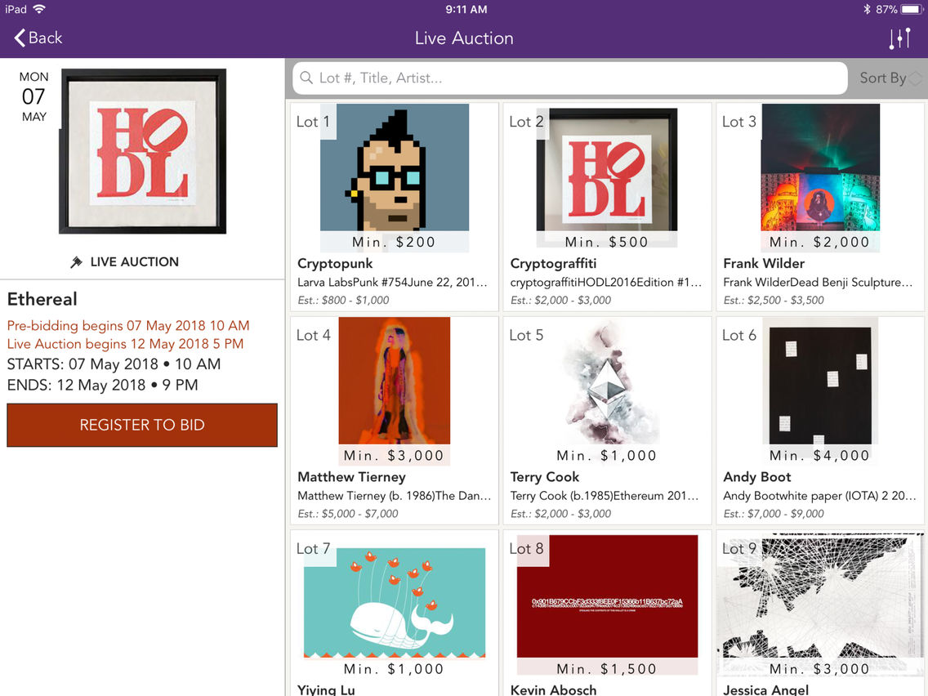Select the Cryptopunk lot title
Screen dimensions: 928x696
(335, 263)
